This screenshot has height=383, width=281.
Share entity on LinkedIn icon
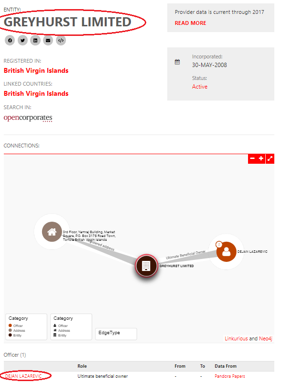(x=35, y=40)
